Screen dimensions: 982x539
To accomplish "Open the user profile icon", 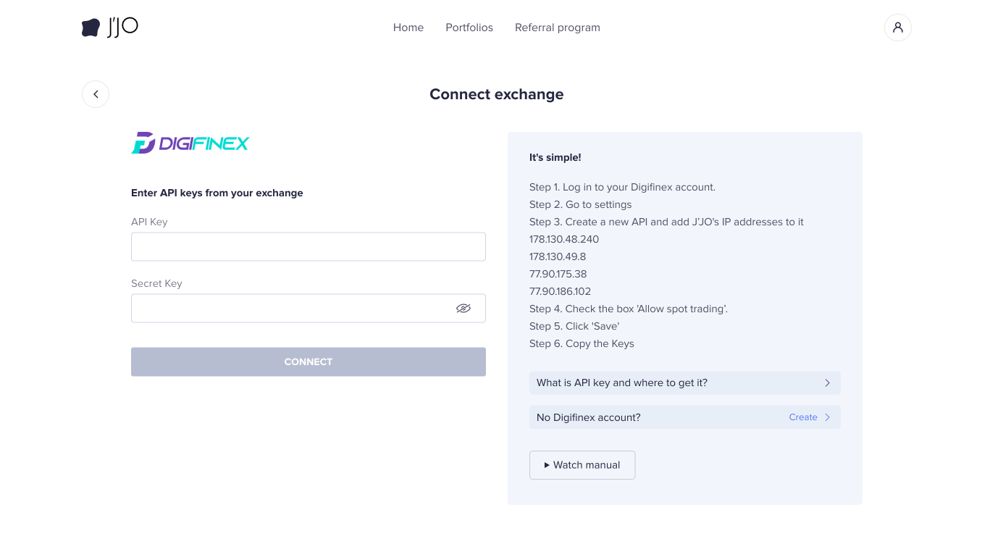I will (x=897, y=28).
